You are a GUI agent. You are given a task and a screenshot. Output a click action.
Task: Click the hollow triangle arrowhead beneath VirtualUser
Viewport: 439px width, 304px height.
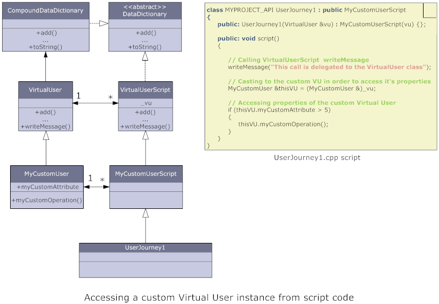46,136
